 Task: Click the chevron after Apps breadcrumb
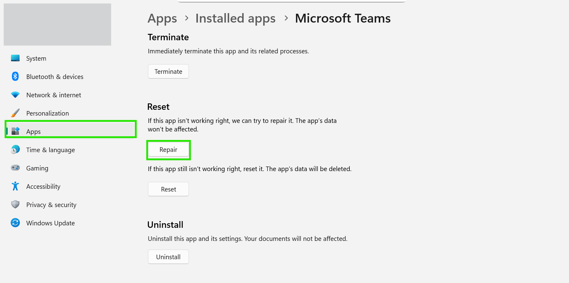(187, 18)
